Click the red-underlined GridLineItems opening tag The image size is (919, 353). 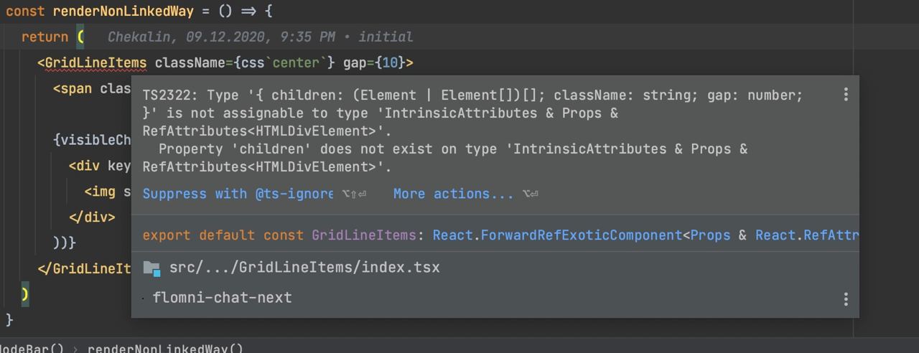tap(95, 63)
